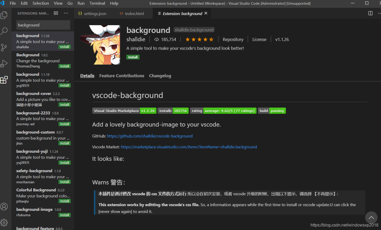Click the background extension character icon

pos(100,45)
